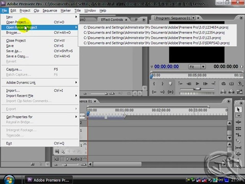The image size is (245, 184).
Task: Expand the Audio 2 track
Action: click(67, 159)
